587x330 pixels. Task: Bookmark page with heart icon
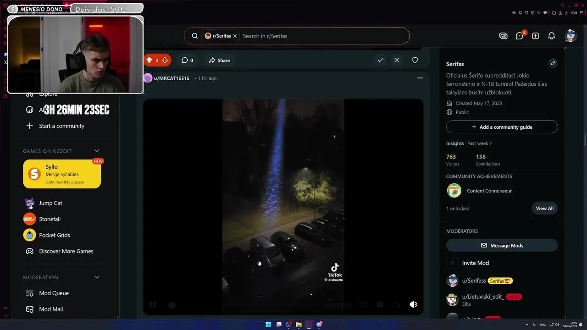click(x=545, y=13)
